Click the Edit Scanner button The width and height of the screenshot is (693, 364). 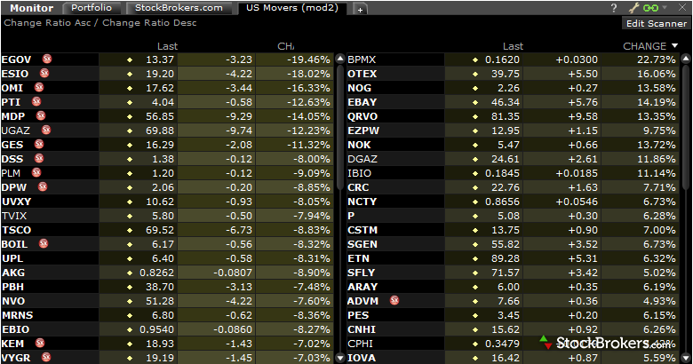(657, 23)
